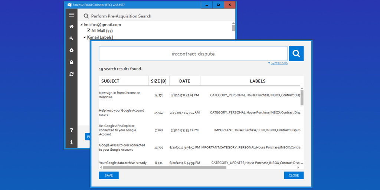Click date 7/13/2017 2:43:04 AM
The image size is (380, 190).
click(x=185, y=112)
